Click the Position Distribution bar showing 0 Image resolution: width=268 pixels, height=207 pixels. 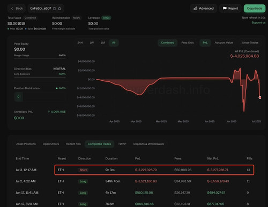point(18,97)
